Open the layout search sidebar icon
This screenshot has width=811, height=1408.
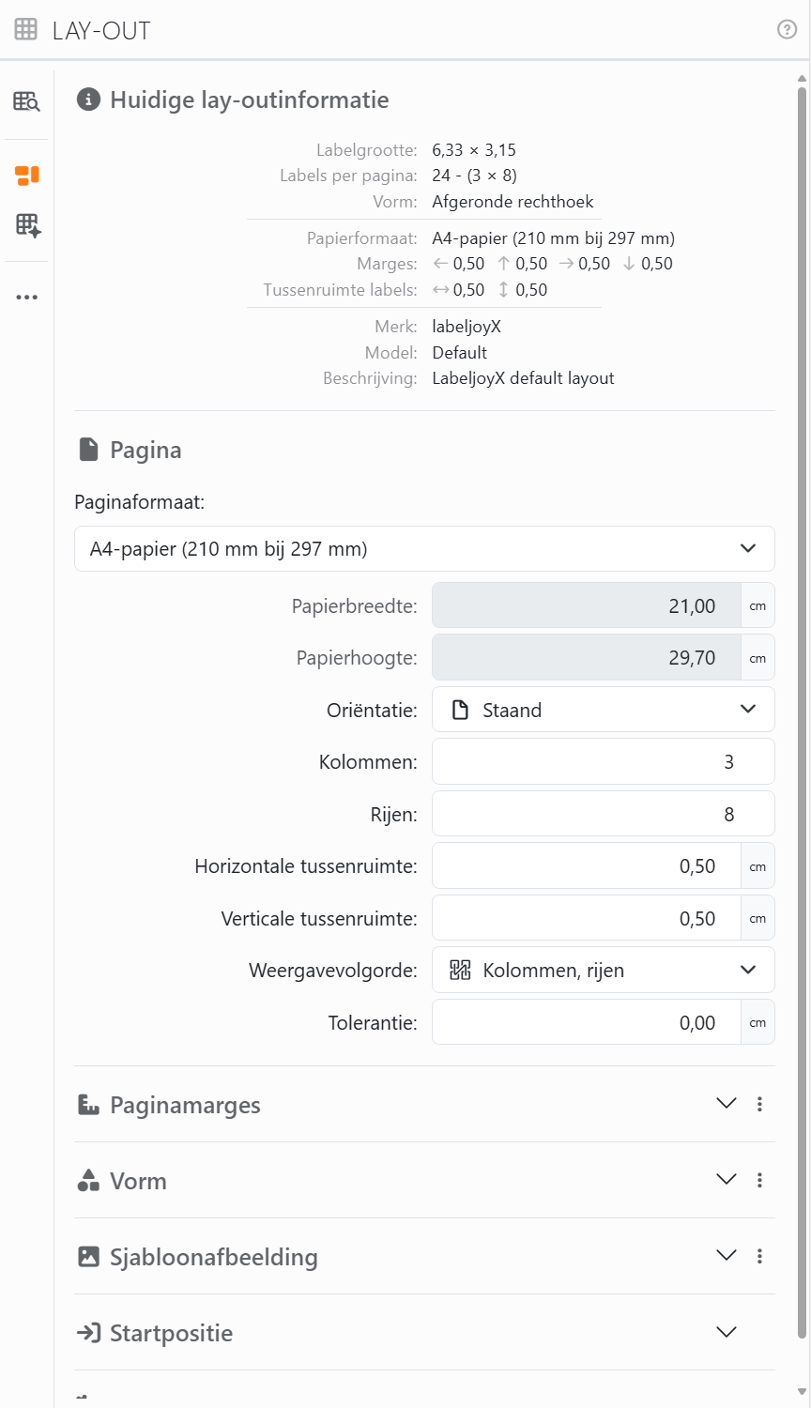tap(27, 101)
